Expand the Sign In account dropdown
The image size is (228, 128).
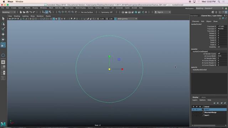[x=170, y=12]
